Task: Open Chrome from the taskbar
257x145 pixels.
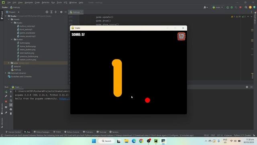Action: click(x=141, y=141)
